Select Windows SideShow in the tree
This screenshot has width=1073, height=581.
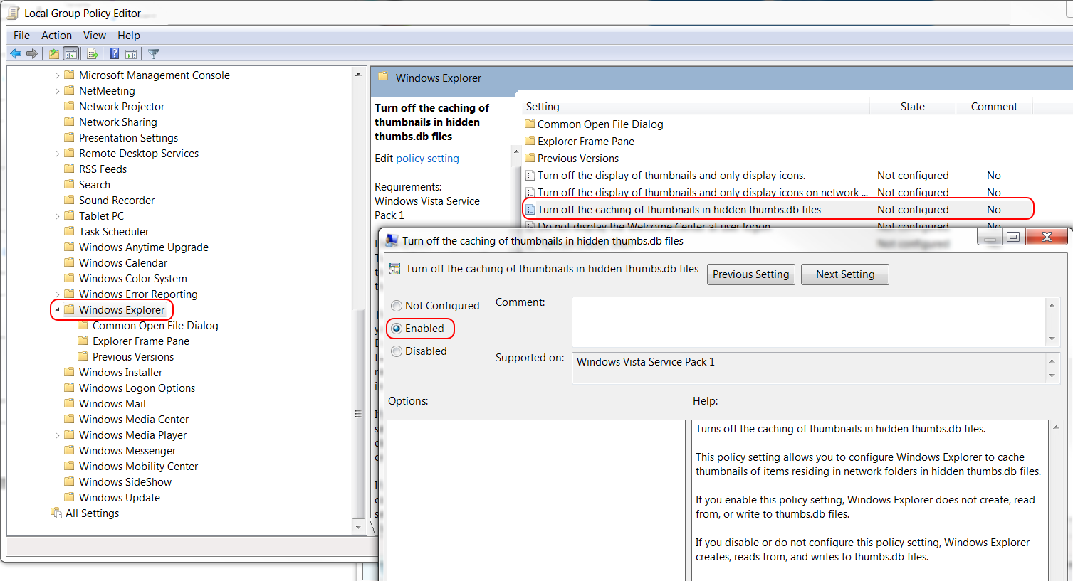pos(125,482)
